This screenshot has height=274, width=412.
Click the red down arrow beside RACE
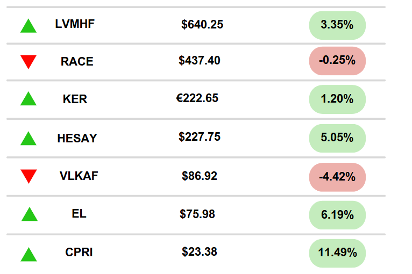(x=29, y=62)
